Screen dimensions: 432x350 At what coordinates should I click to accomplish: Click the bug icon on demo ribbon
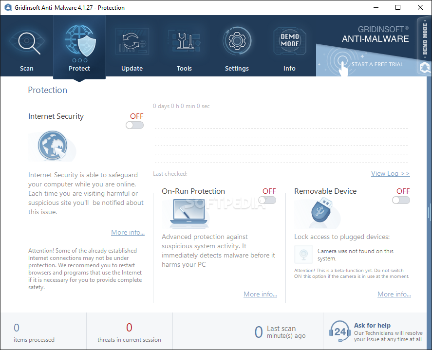(x=425, y=67)
